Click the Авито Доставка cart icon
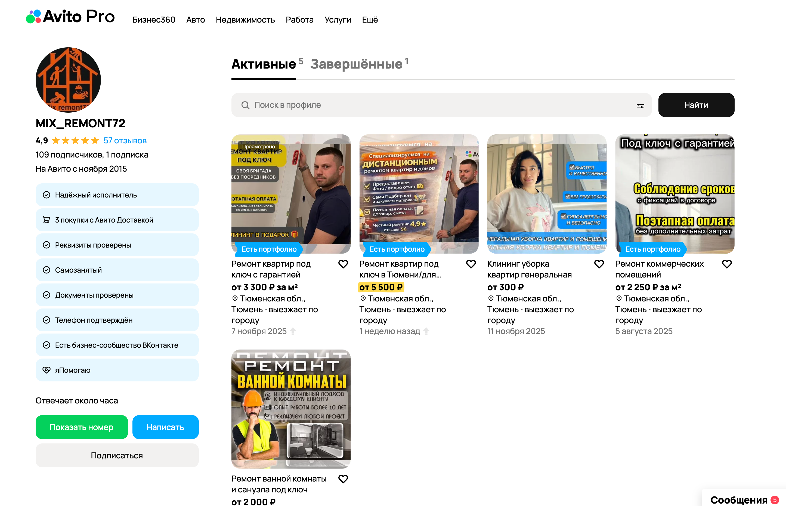 [47, 220]
